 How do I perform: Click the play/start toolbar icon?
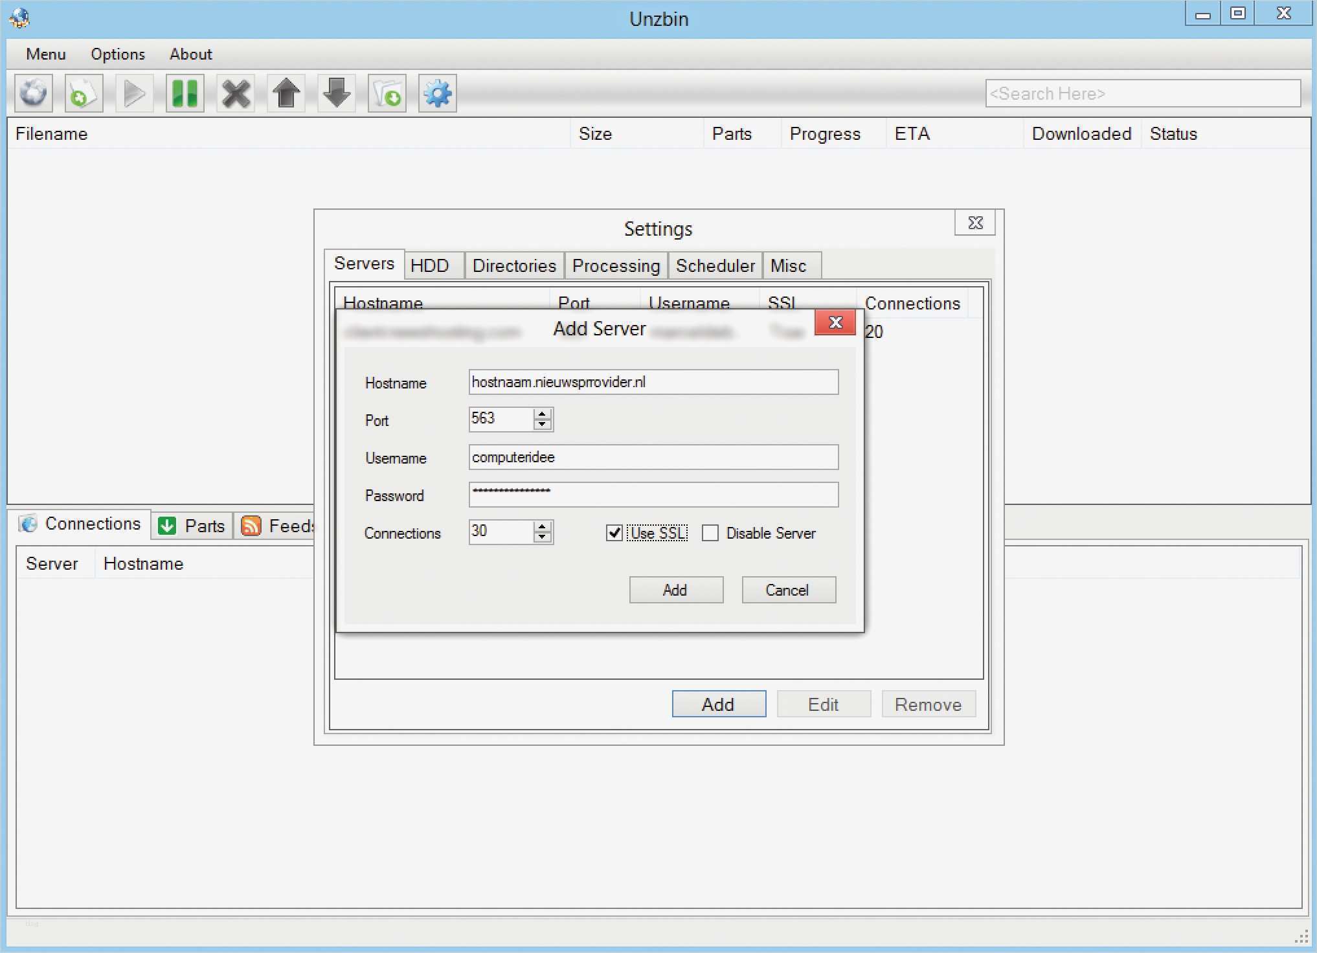tap(134, 94)
